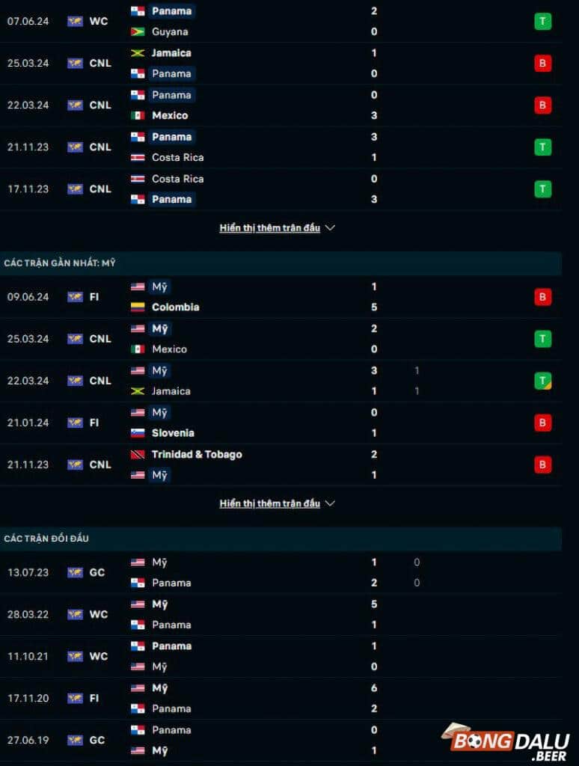Click the Slovenia flag icon
This screenshot has height=766, width=579.
click(138, 433)
